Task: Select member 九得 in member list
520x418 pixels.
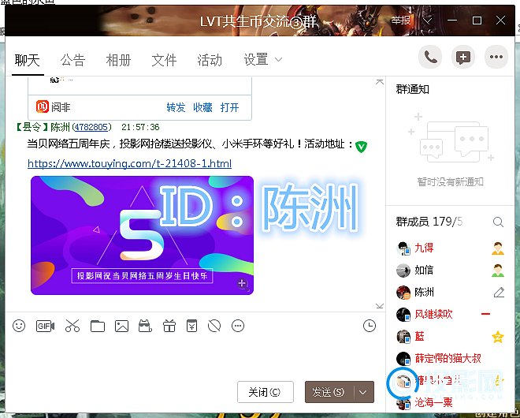Action: (424, 248)
